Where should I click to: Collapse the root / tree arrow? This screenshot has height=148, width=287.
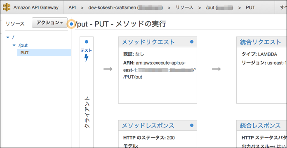click(x=8, y=37)
